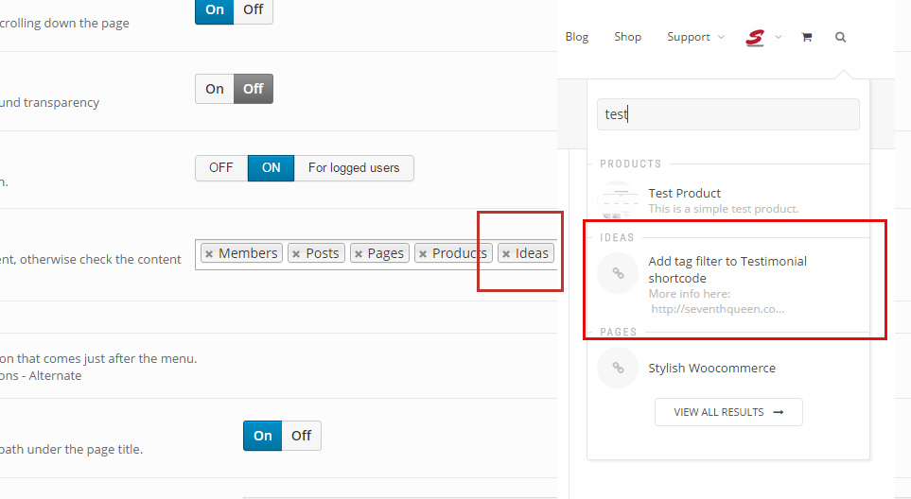Open the shopping cart icon
The height and width of the screenshot is (499, 911).
(x=806, y=37)
